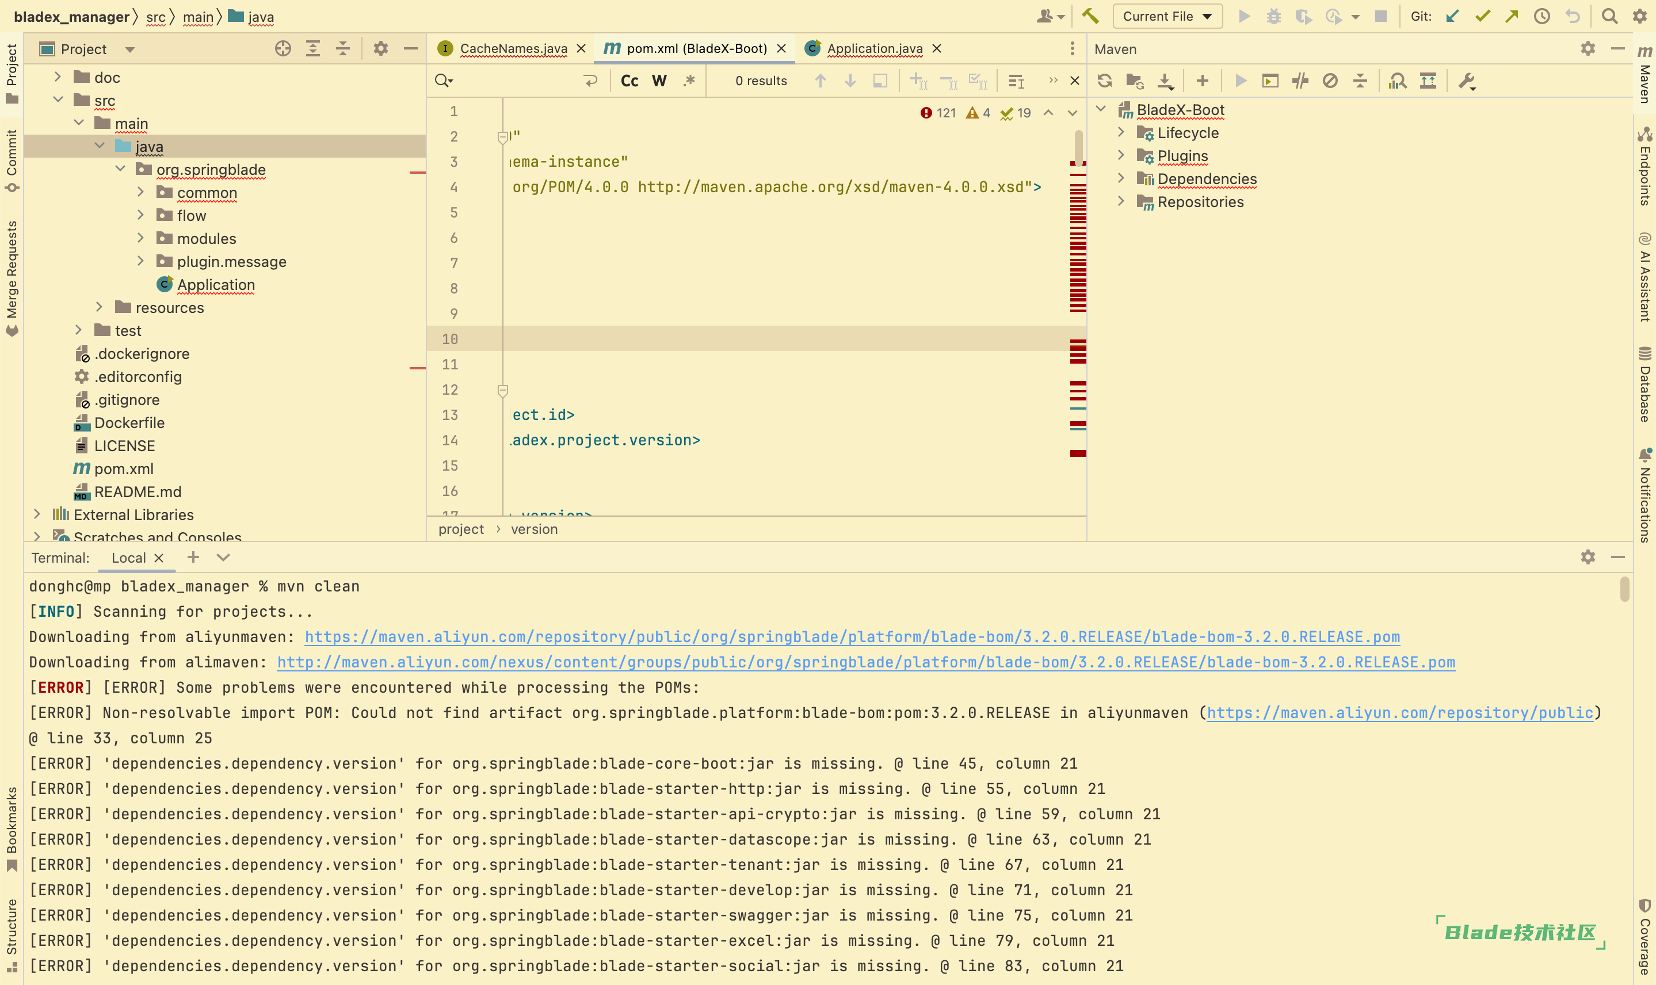This screenshot has width=1656, height=985.
Task: Expand the resources folder
Action: pos(99,307)
